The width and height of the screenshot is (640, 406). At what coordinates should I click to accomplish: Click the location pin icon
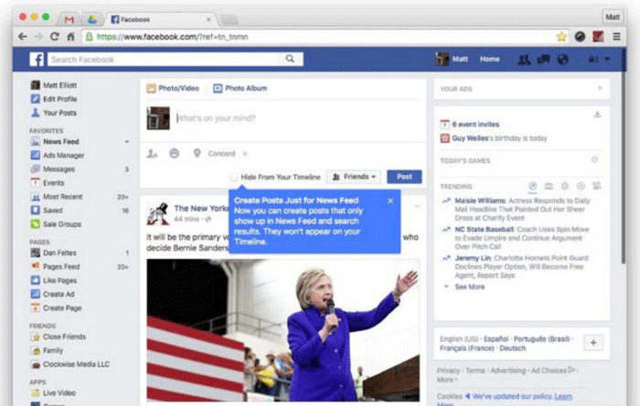(x=197, y=154)
